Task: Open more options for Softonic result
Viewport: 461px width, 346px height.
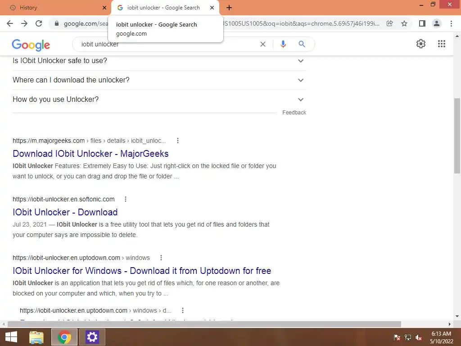Action: pyautogui.click(x=126, y=199)
